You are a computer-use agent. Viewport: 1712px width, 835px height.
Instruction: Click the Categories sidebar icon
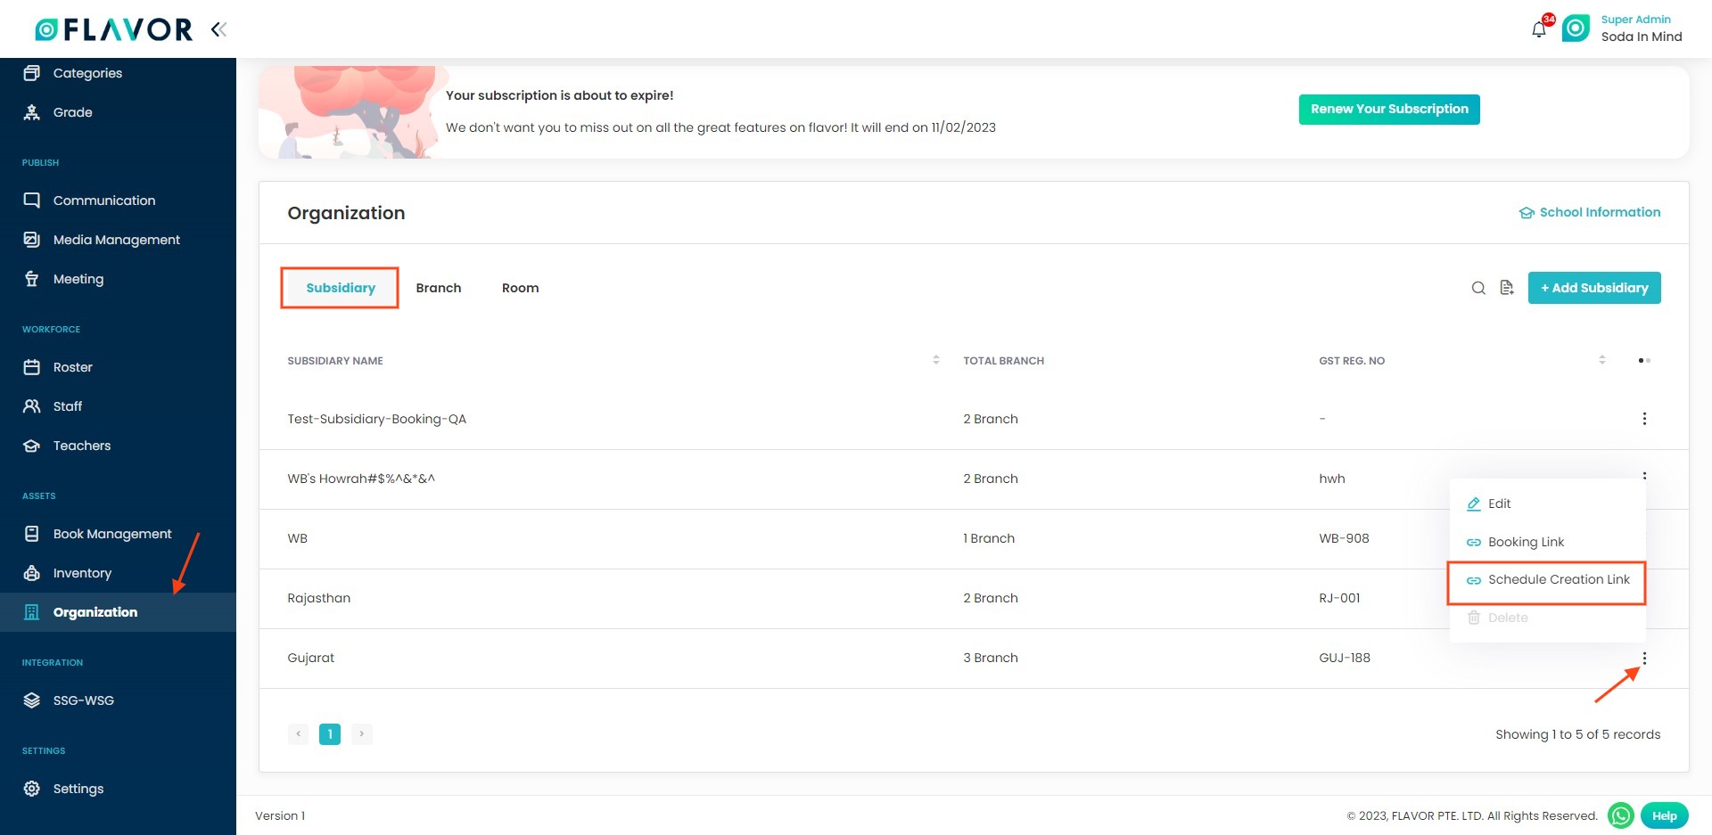tap(32, 73)
